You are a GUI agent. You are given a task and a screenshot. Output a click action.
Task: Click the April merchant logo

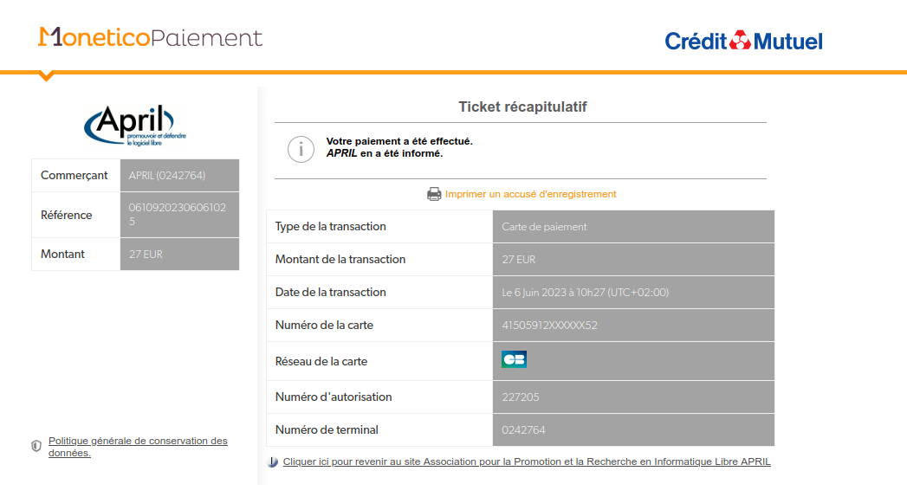tap(135, 126)
